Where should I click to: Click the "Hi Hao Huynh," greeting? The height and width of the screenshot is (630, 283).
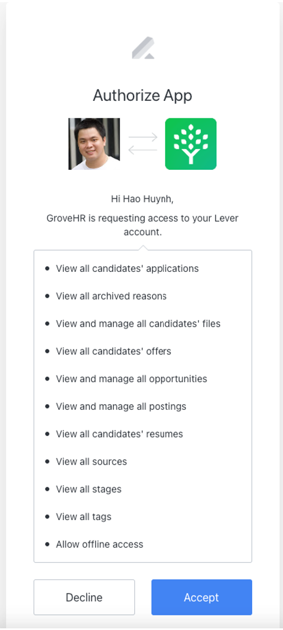tap(142, 198)
